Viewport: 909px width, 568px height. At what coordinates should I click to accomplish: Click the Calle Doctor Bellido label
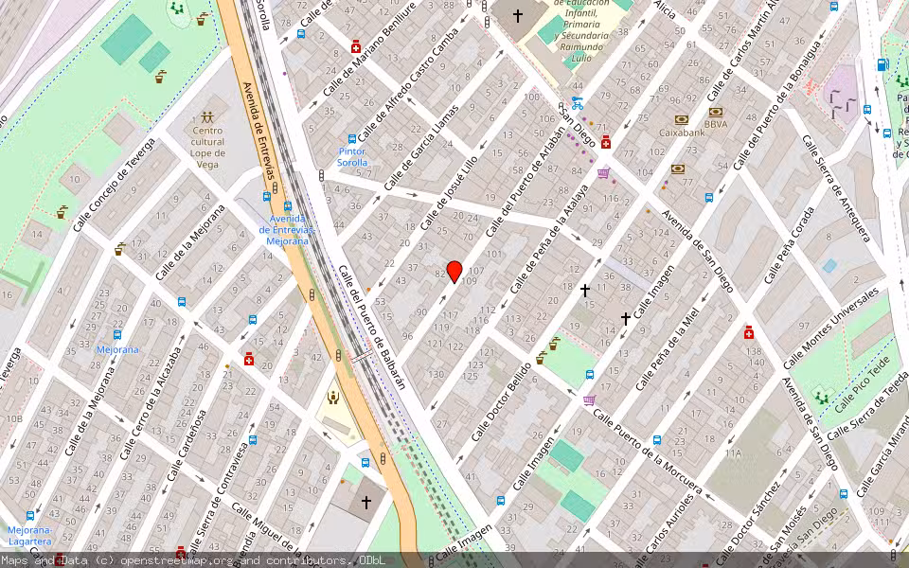pyautogui.click(x=502, y=401)
